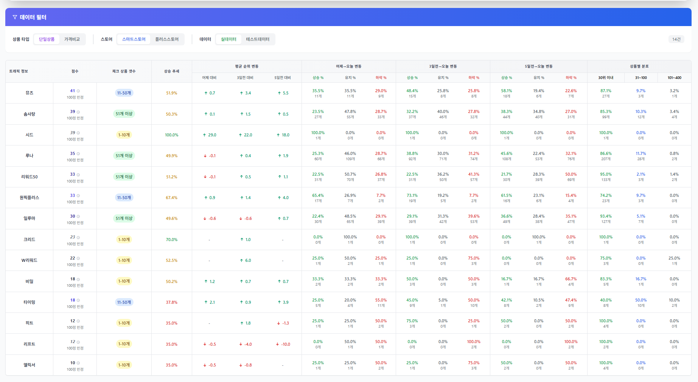This screenshot has width=698, height=382.
Task: Select the 실데이터 data option
Action: tap(229, 39)
